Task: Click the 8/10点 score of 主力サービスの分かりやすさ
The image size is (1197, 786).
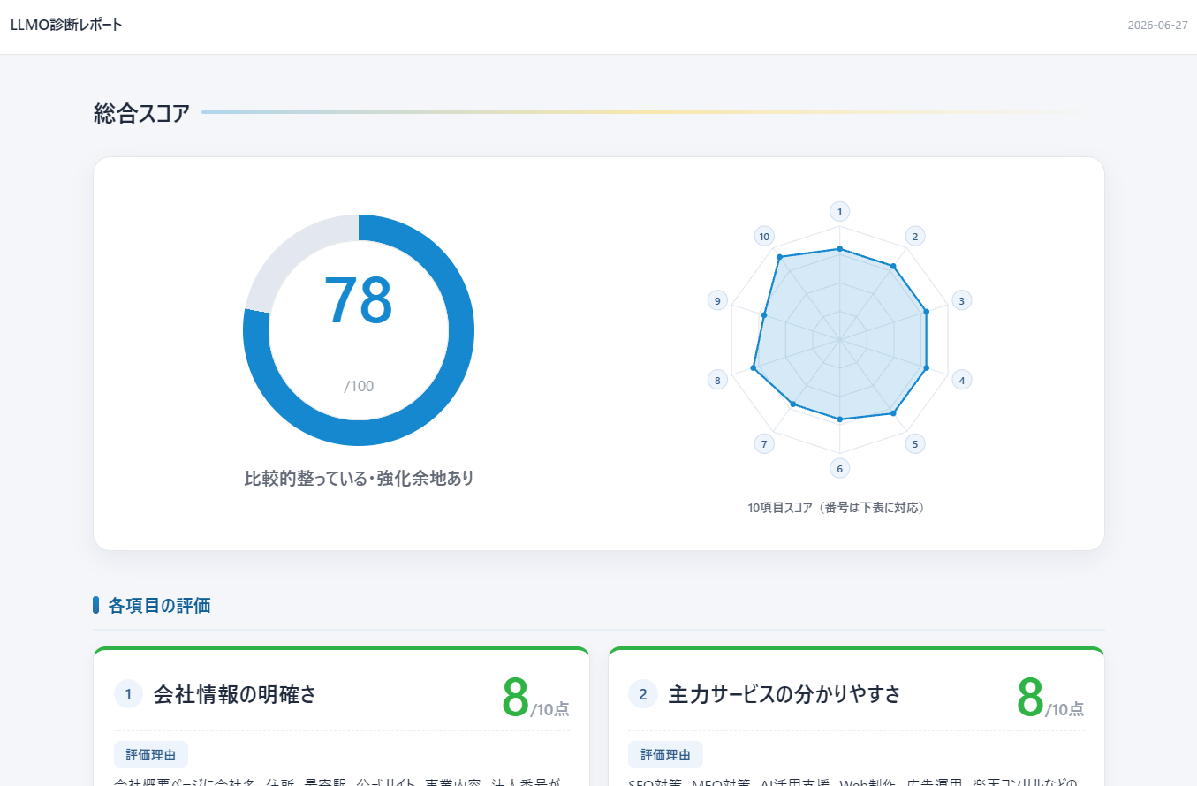Action: 1050,699
